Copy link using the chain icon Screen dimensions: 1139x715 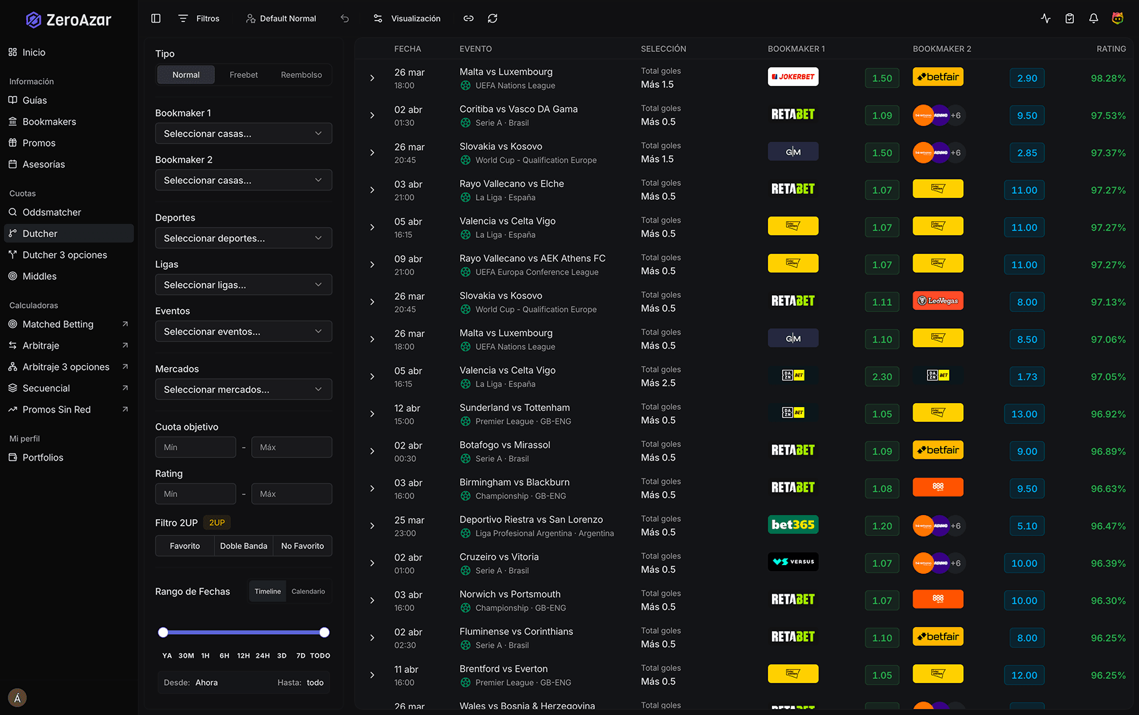(x=468, y=19)
